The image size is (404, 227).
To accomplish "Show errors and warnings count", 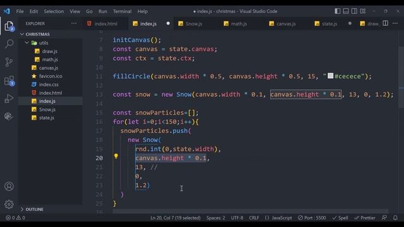I will (15, 218).
